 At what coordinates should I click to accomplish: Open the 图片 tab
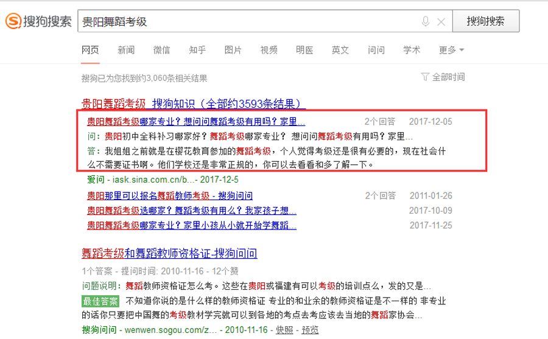[x=233, y=50]
